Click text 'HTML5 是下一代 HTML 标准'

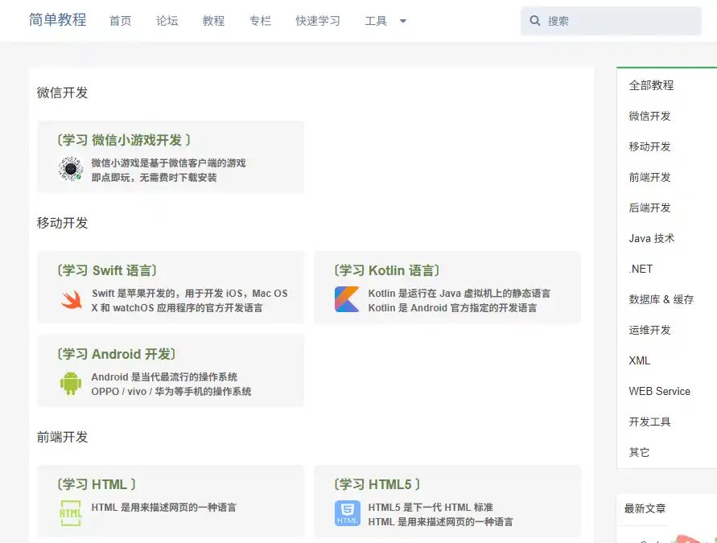coord(431,508)
